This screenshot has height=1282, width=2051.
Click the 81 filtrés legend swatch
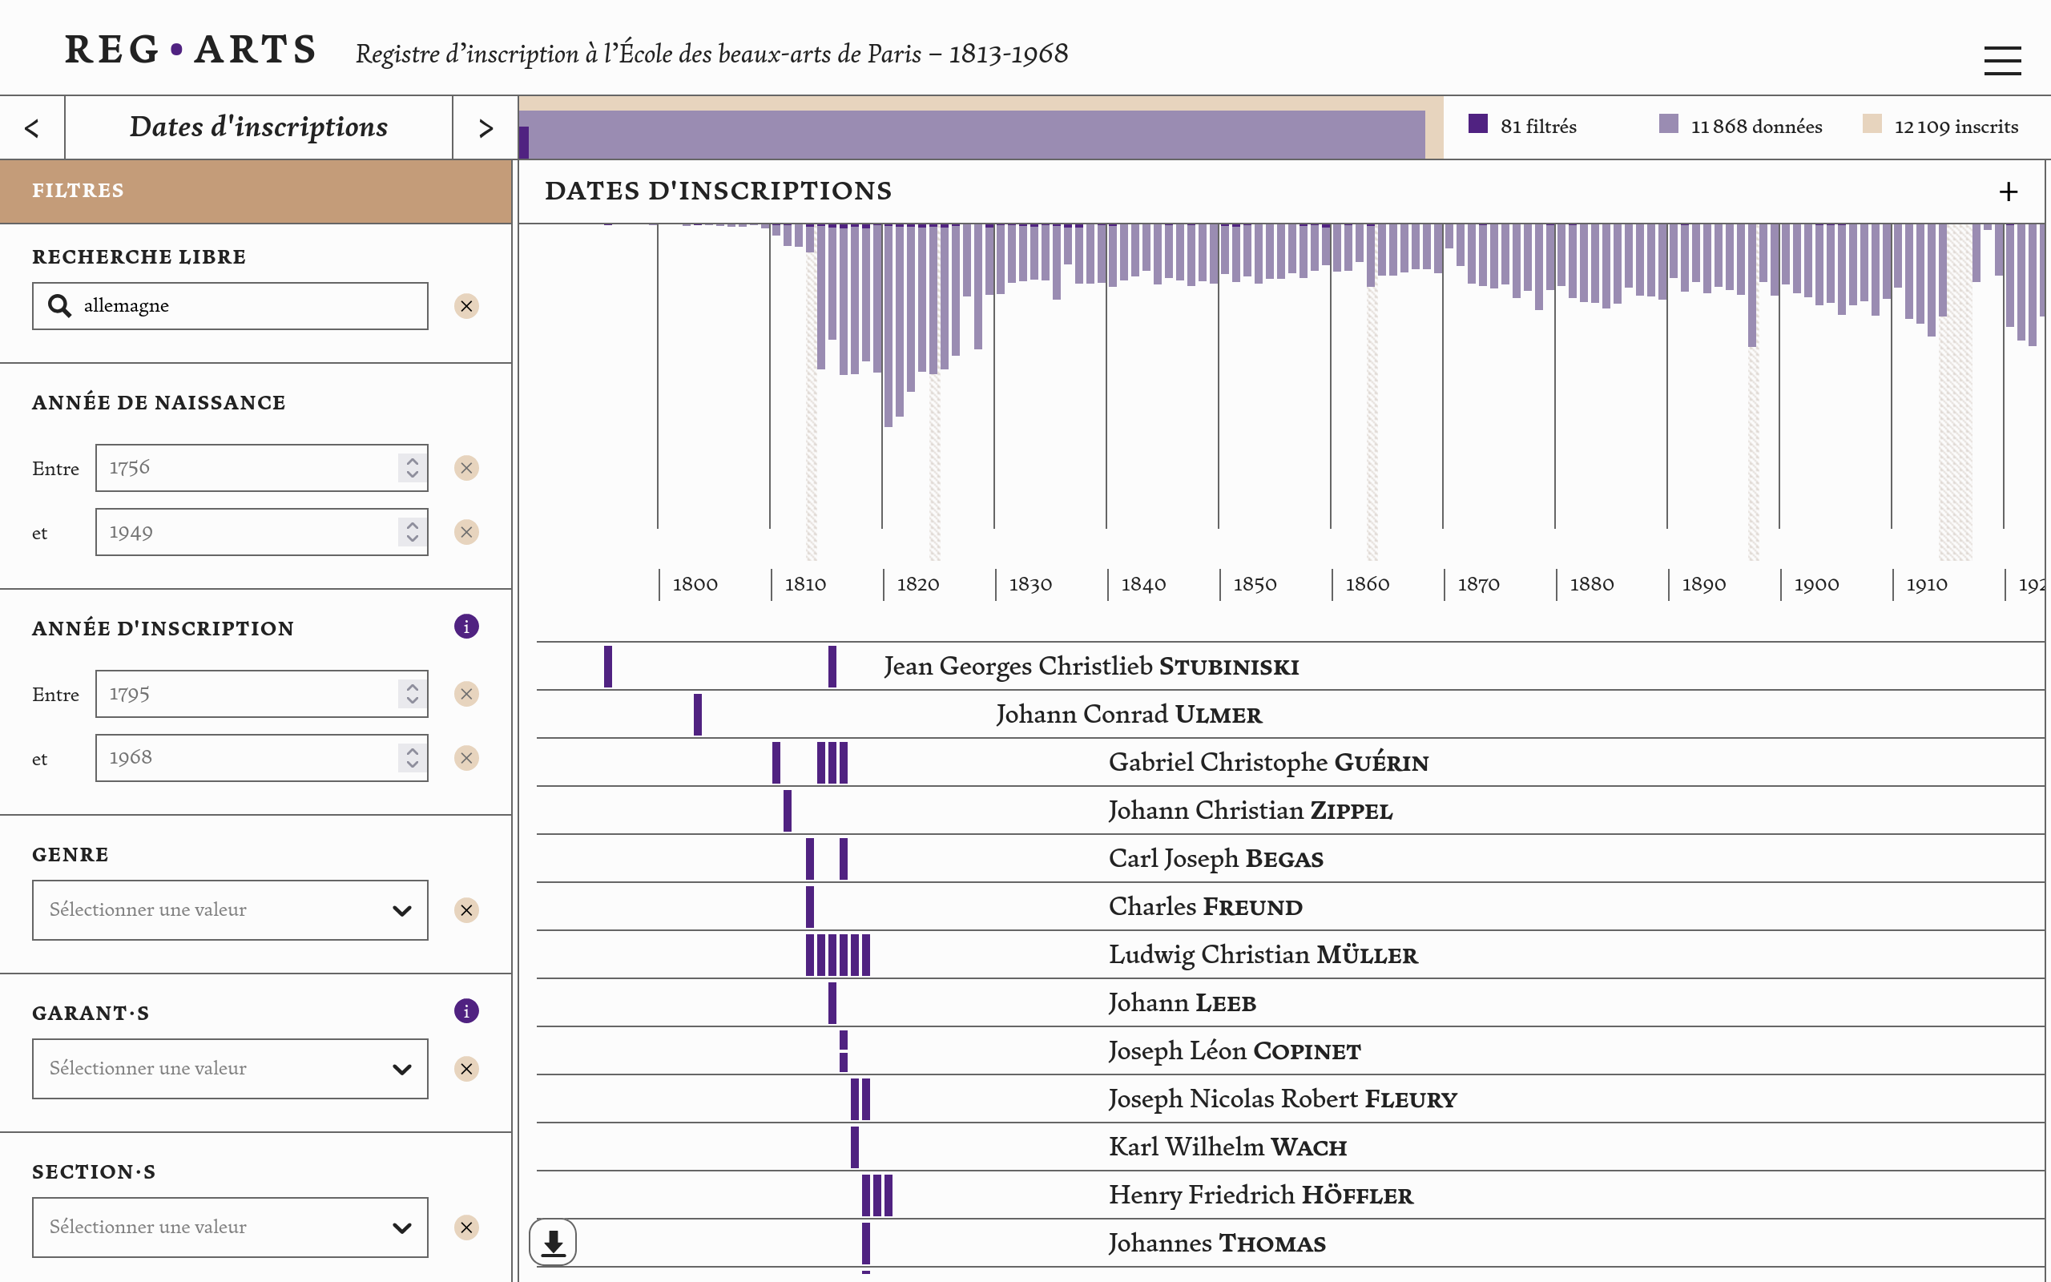coord(1477,123)
